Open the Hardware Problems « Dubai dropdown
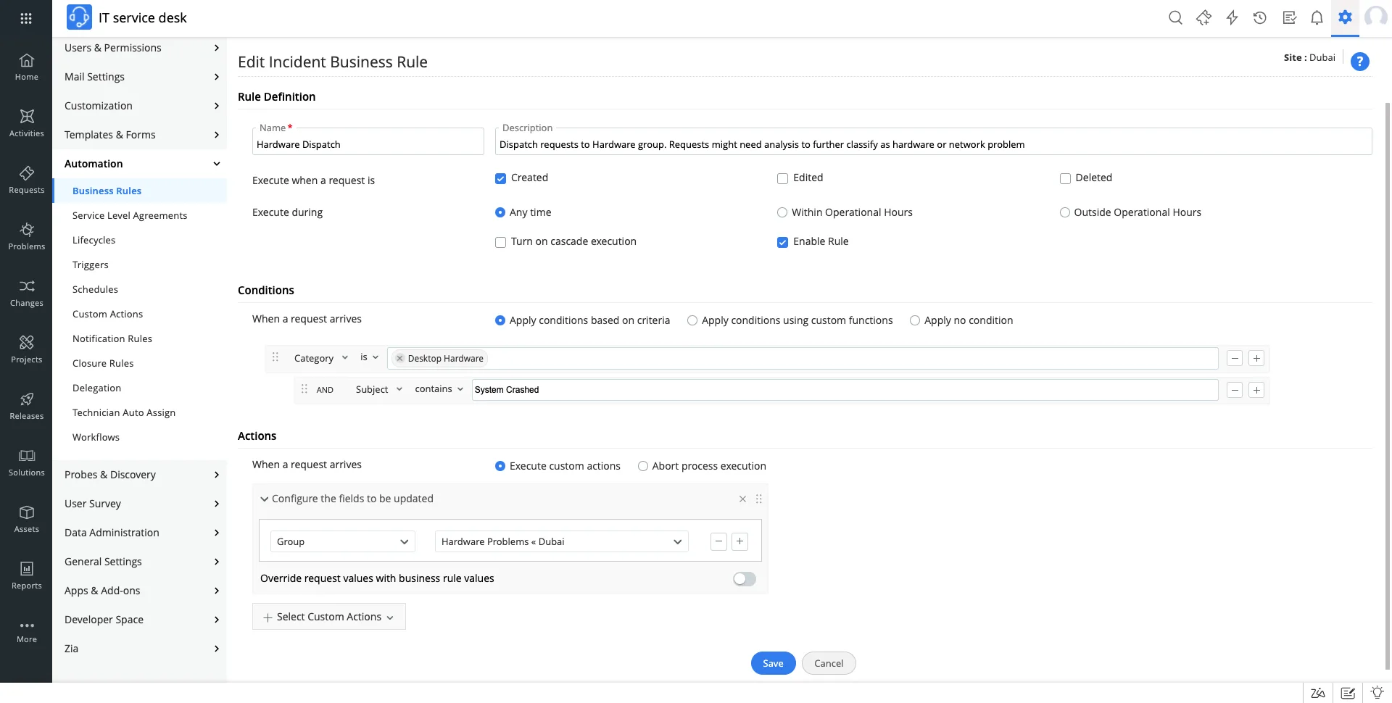This screenshot has height=703, width=1392. (x=562, y=541)
